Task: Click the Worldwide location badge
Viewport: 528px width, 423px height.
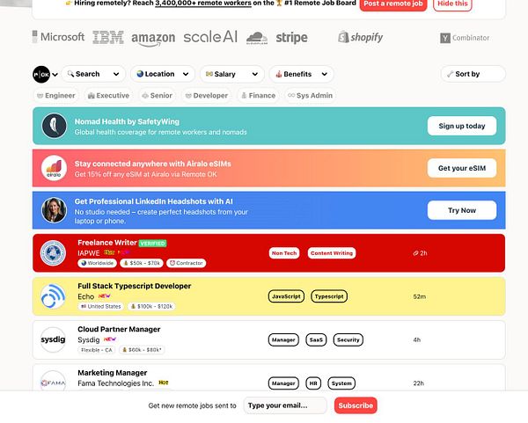Action: pos(98,263)
